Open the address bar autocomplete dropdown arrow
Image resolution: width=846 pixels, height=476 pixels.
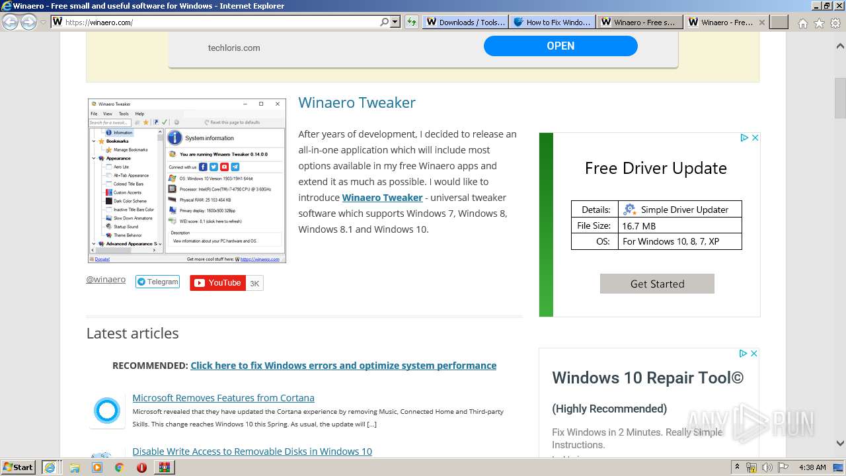[395, 22]
